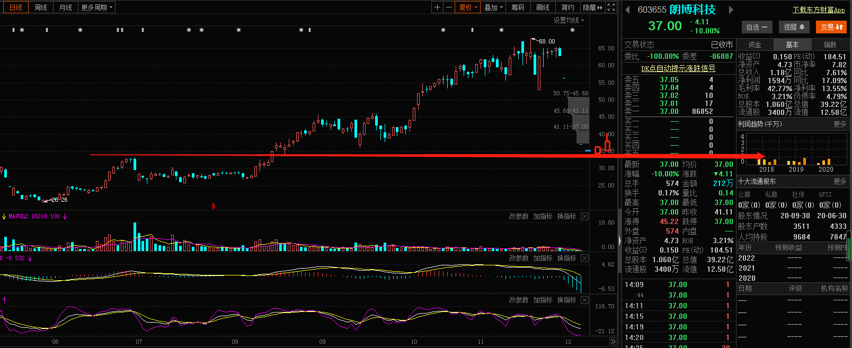Zoom out the K-line chart with minus icon
This screenshot has width=852, height=348.
click(x=449, y=7)
